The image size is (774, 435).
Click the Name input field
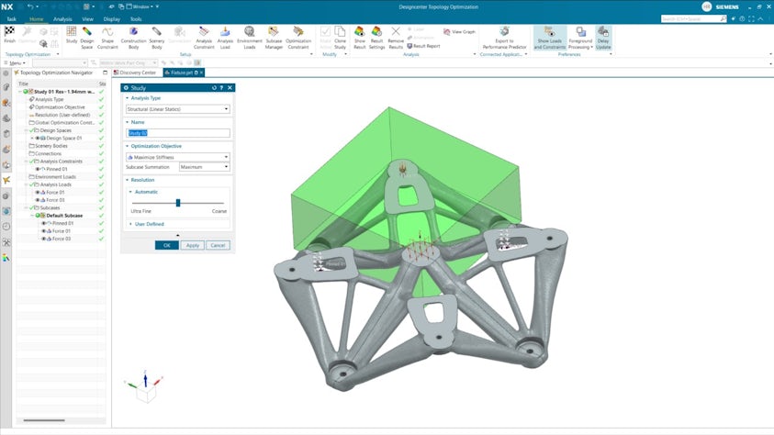pyautogui.click(x=178, y=133)
